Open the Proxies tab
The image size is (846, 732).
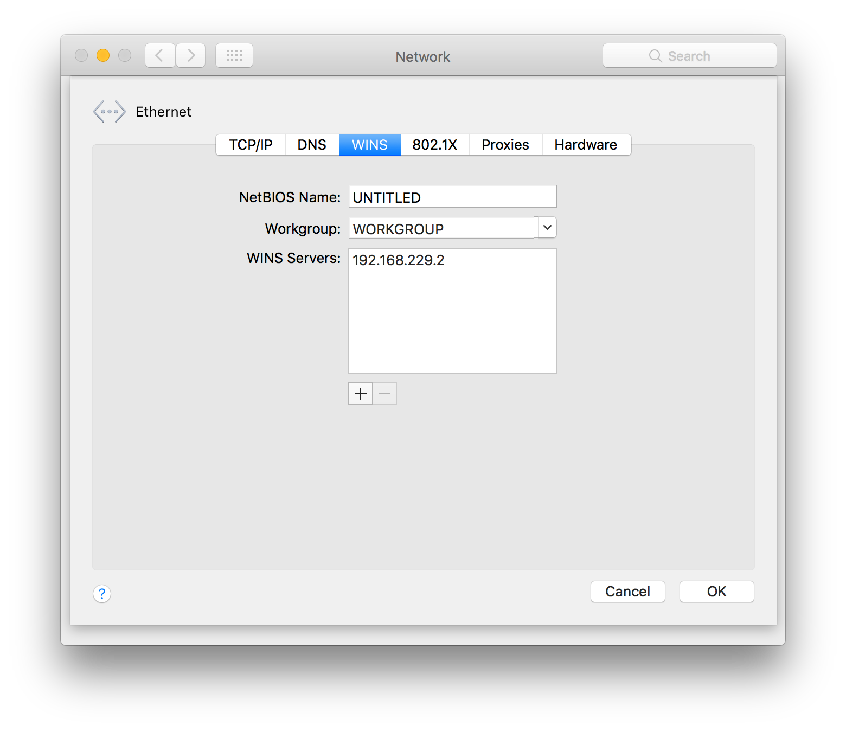(505, 145)
